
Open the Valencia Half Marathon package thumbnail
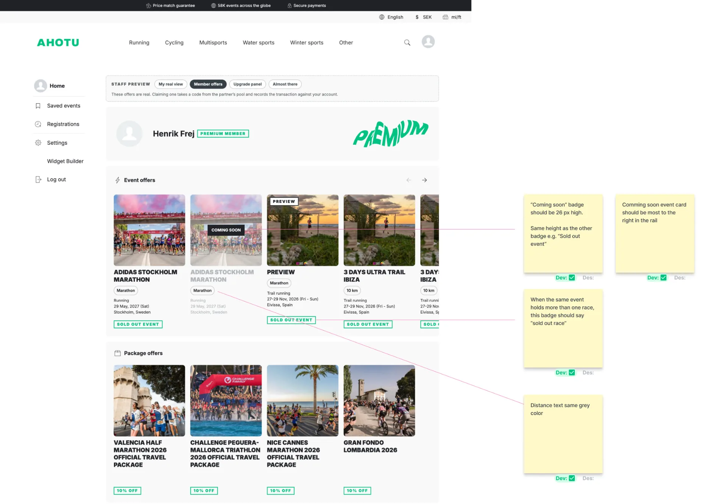point(149,401)
